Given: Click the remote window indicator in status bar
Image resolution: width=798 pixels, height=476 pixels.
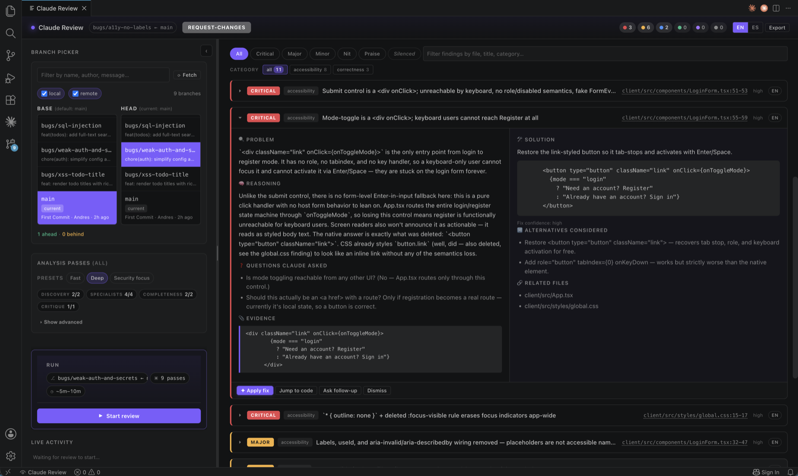Looking at the screenshot, I should [x=7, y=472].
